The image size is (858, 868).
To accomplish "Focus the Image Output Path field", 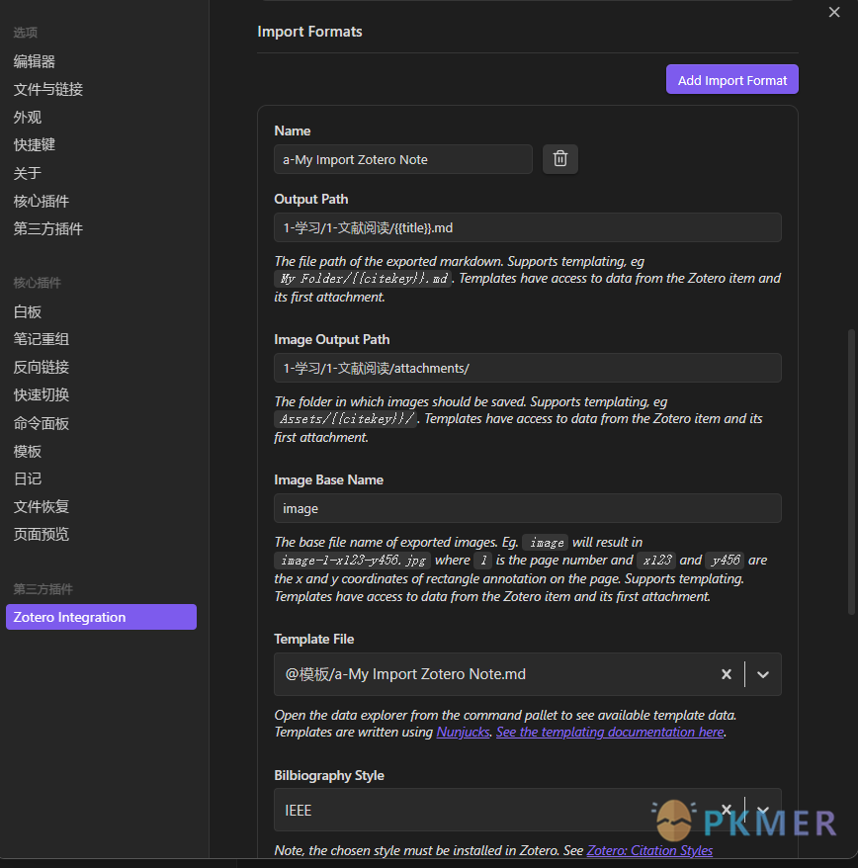I will [528, 368].
